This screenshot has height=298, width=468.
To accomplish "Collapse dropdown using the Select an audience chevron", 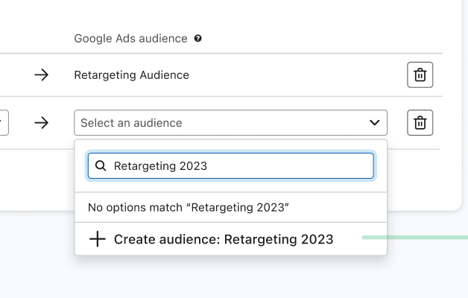I will 374,123.
